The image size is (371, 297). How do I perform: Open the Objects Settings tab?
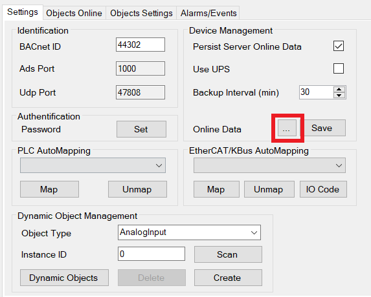(x=141, y=13)
